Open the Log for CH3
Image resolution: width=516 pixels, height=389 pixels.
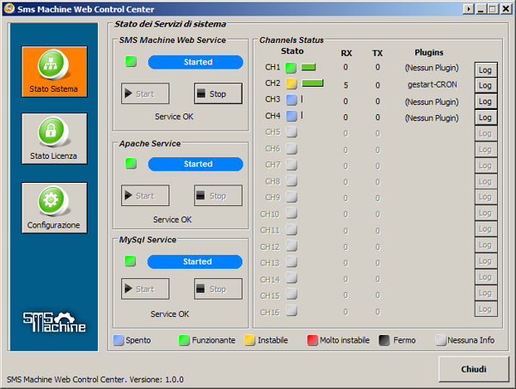(x=486, y=101)
